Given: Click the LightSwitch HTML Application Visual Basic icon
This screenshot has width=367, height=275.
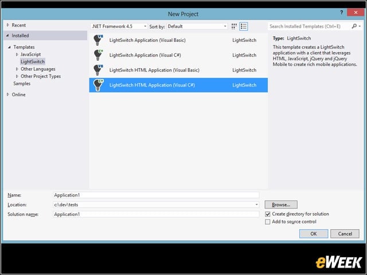Looking at the screenshot, I should (98, 70).
